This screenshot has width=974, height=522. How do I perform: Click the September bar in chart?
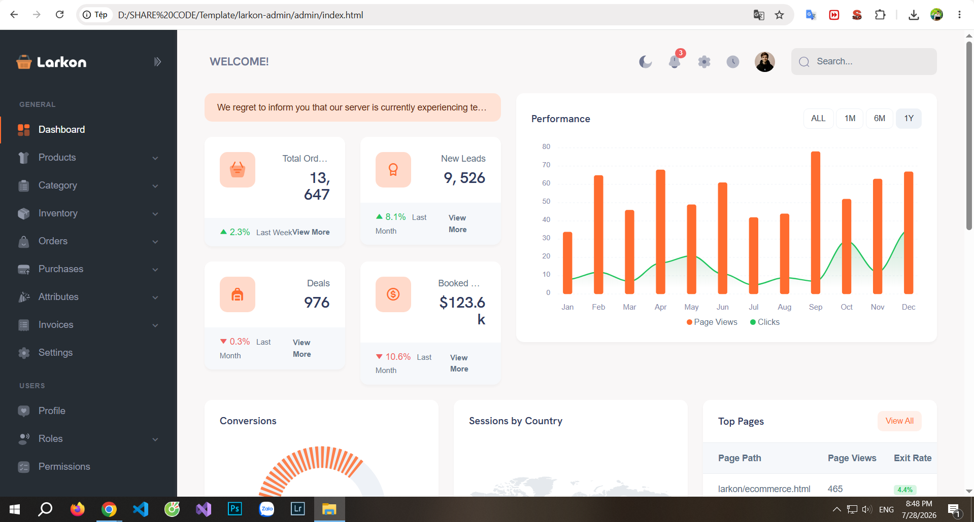point(816,222)
